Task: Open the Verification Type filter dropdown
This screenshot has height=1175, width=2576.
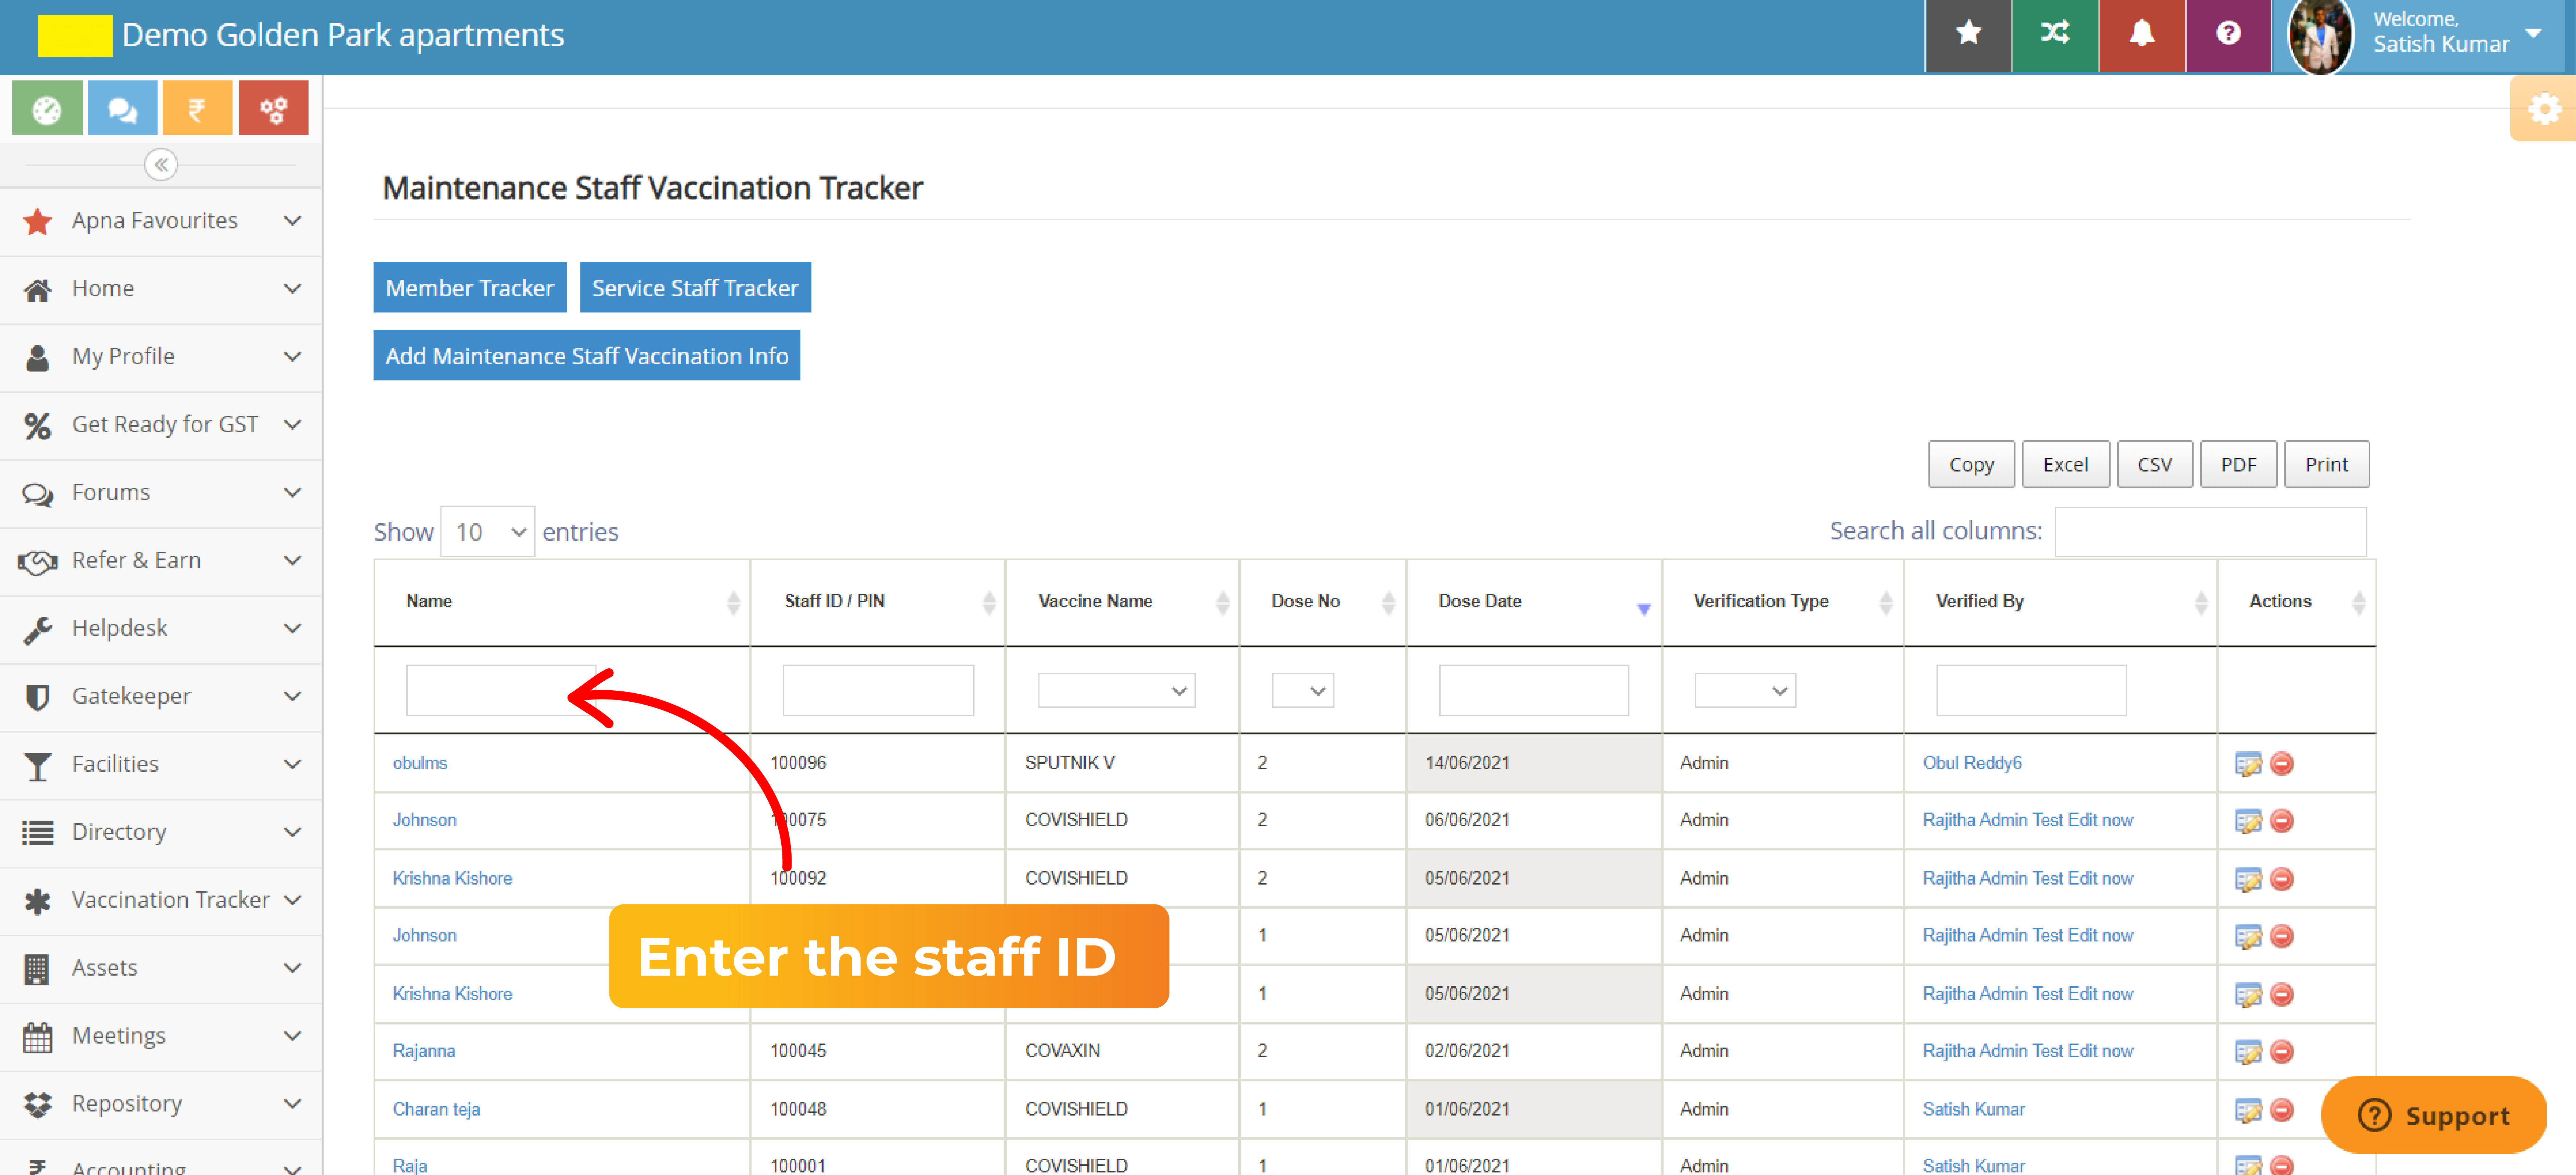Action: 1745,691
